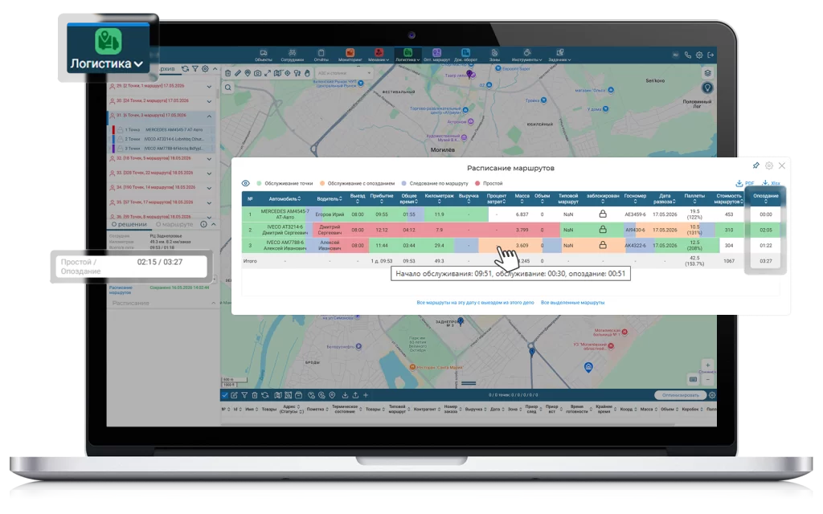Screen dimensions: 823x514
Task: Expand solution 33 with 328 Точек
Action: pyautogui.click(x=210, y=173)
